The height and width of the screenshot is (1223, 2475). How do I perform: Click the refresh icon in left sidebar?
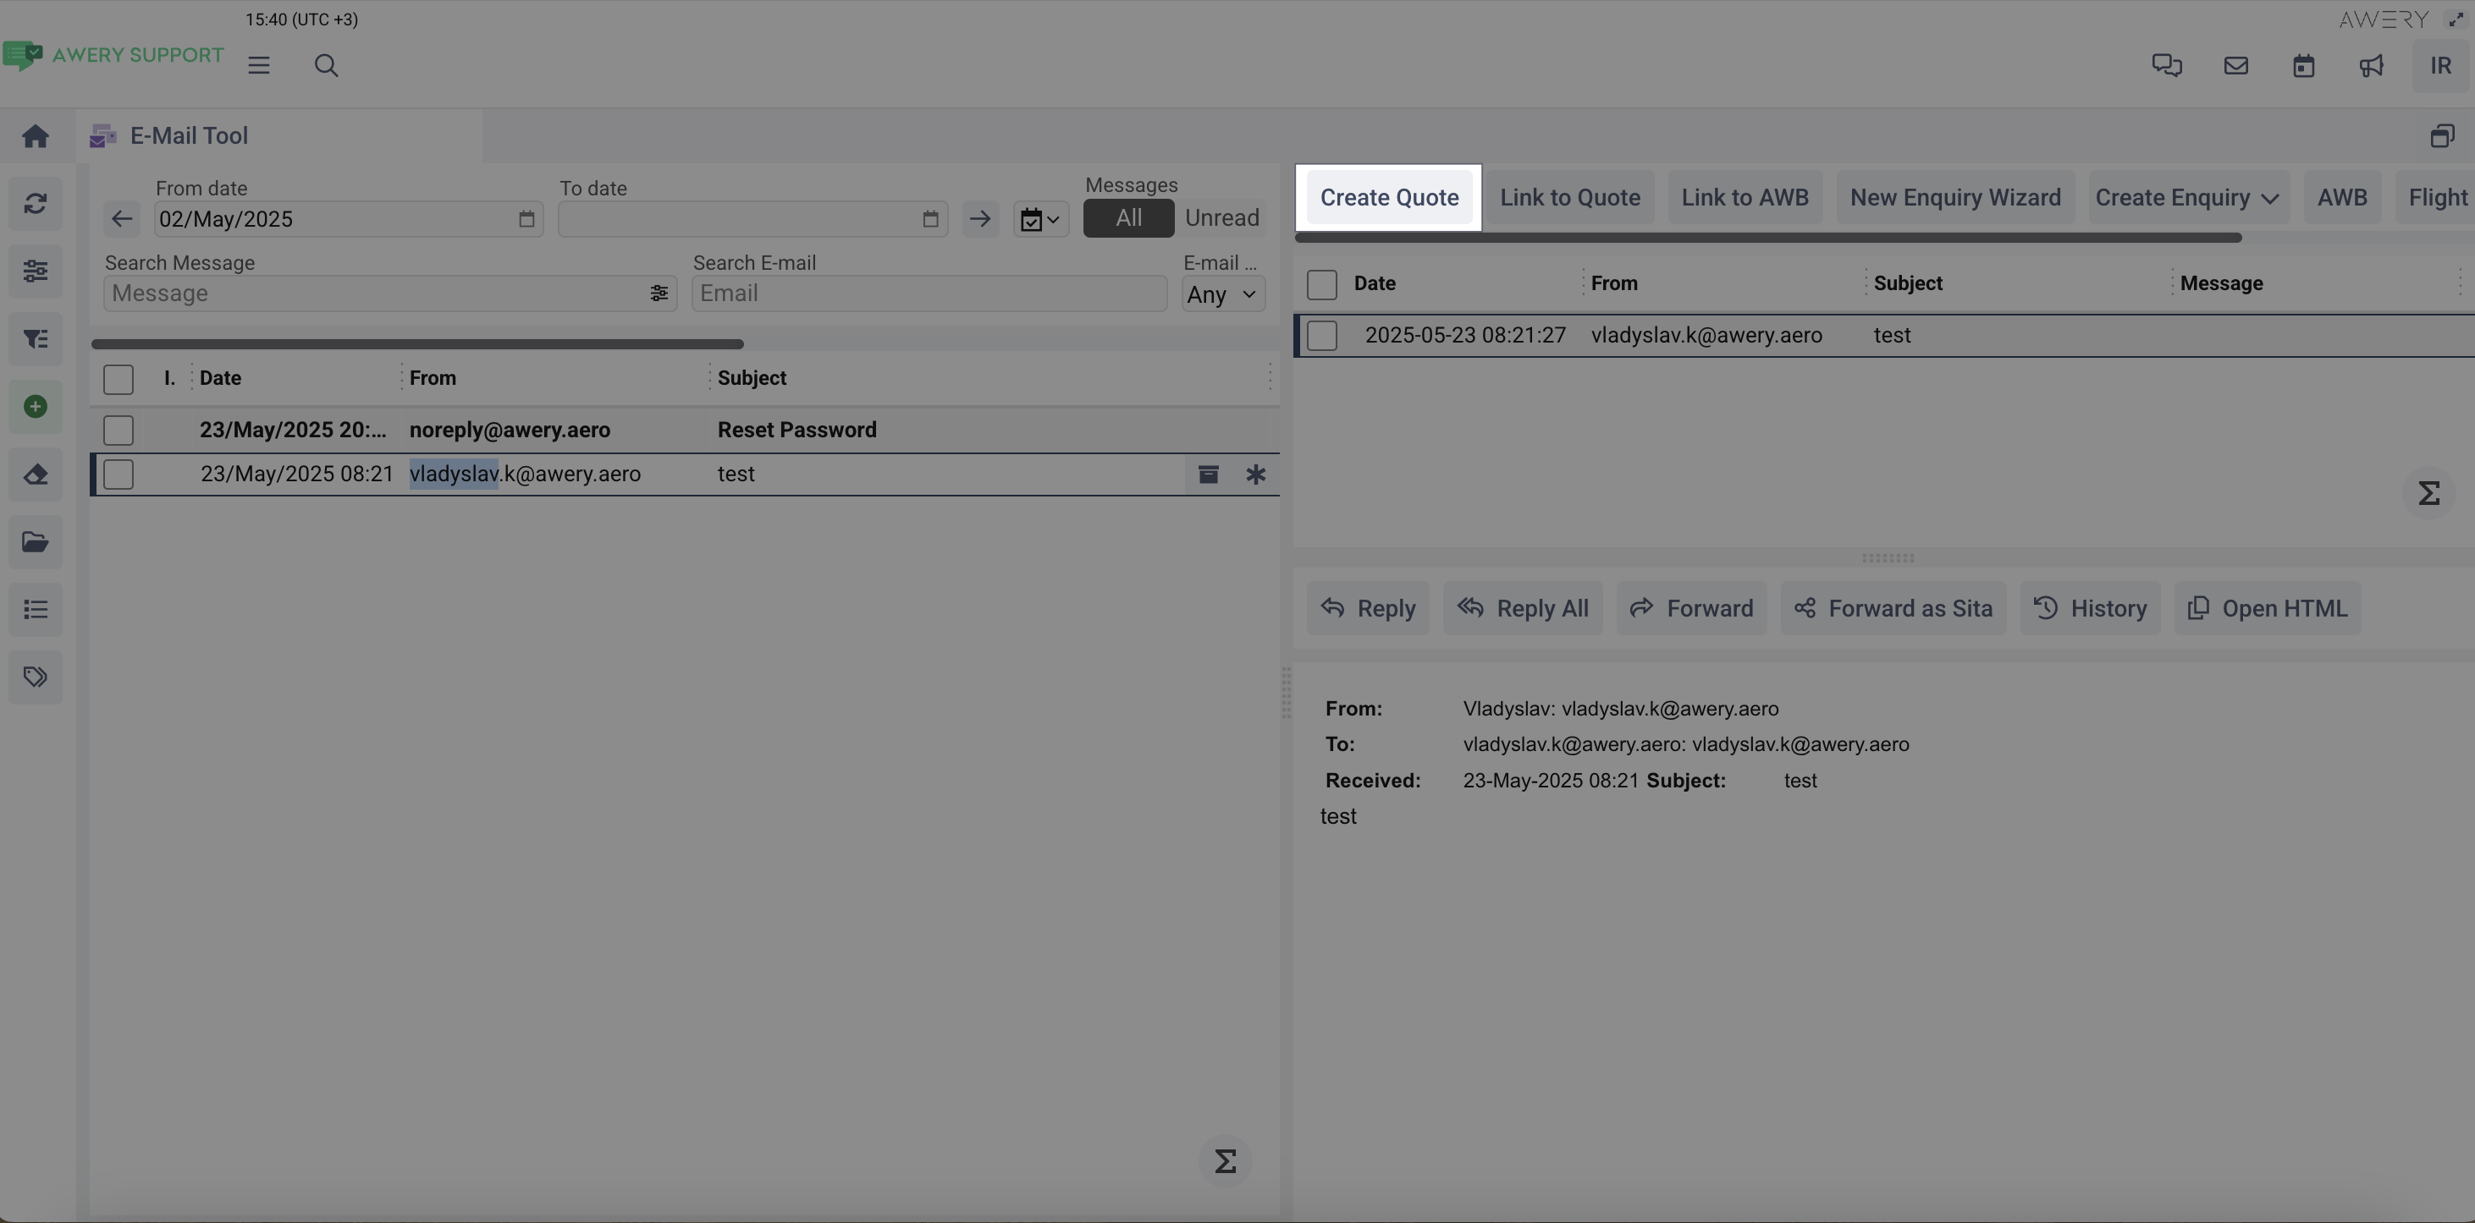[36, 204]
